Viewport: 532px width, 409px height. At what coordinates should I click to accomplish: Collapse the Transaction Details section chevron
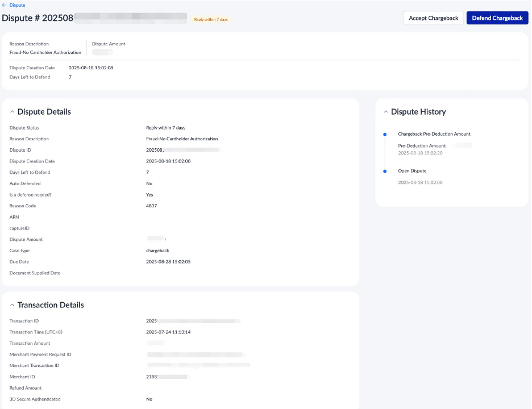click(x=12, y=305)
